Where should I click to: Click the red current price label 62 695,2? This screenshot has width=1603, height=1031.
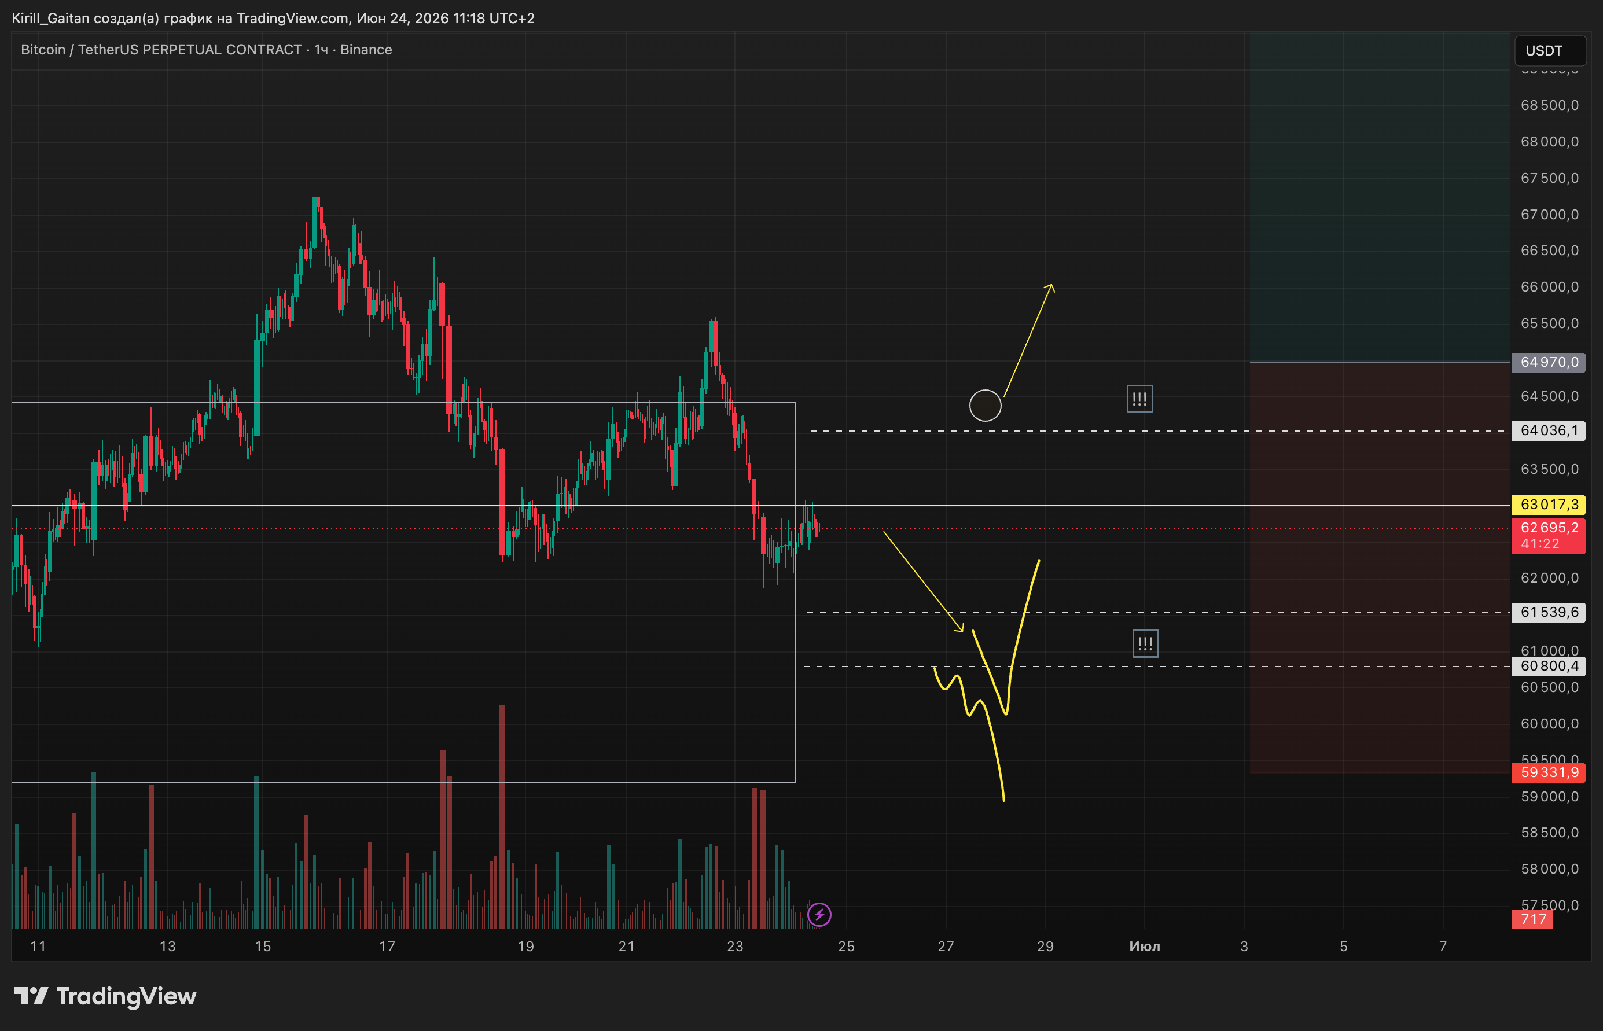[x=1548, y=528]
